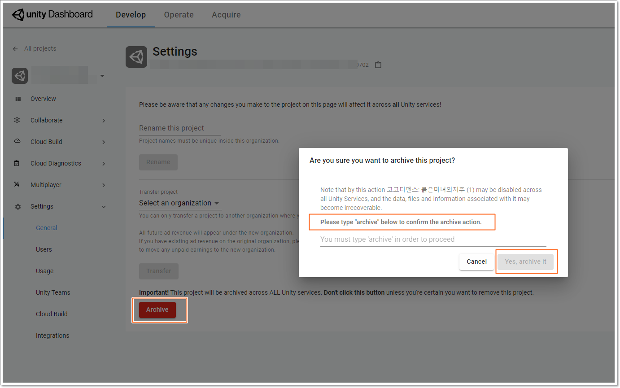The width and height of the screenshot is (620, 388).
Task: Click the Yes, archive it button
Action: (x=525, y=262)
